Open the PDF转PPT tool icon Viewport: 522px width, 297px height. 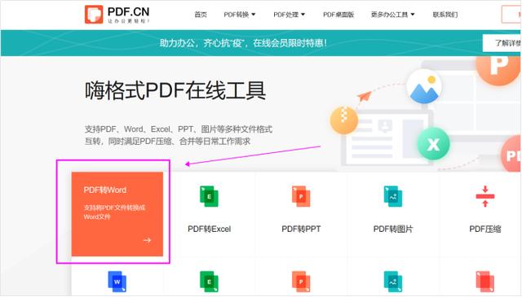pos(301,196)
